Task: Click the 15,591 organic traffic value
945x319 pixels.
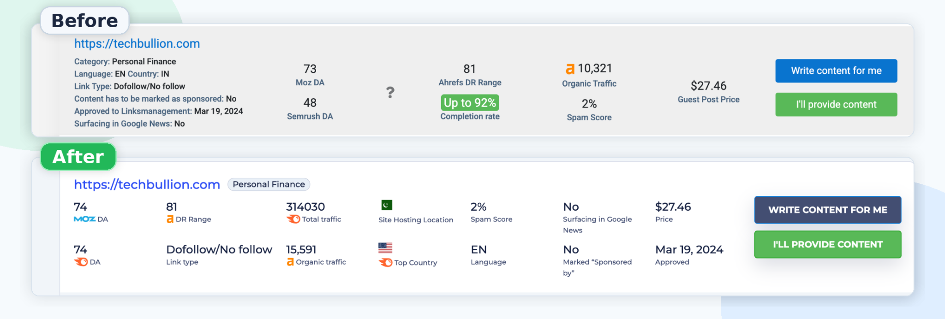Action: click(x=301, y=249)
